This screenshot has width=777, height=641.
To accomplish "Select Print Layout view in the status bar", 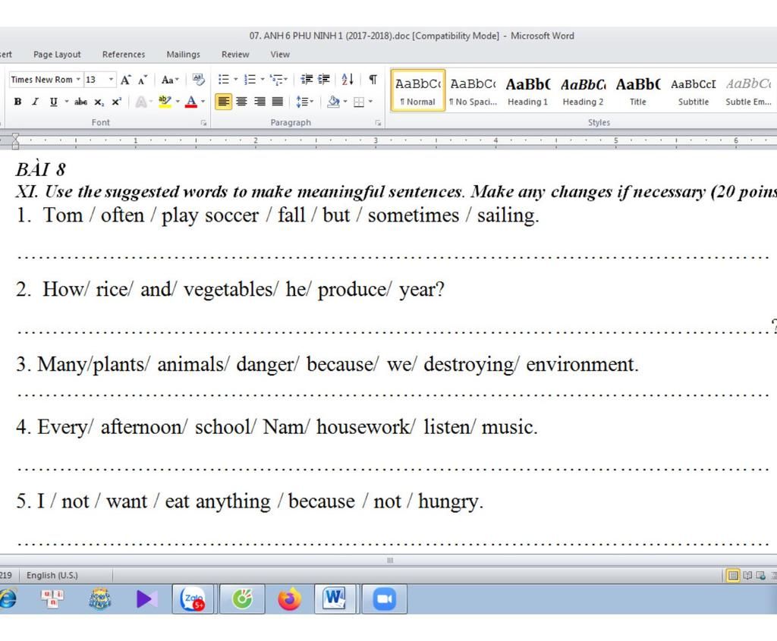I will (x=733, y=575).
